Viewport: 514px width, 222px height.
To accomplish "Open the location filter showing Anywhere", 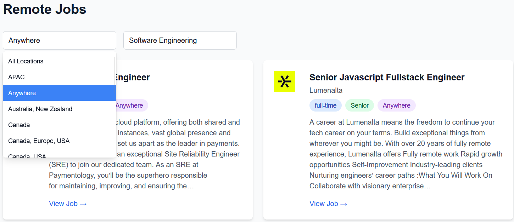I will (x=59, y=40).
